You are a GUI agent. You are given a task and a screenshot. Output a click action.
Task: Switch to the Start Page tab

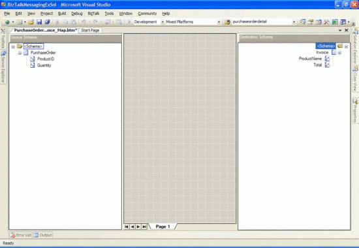point(90,30)
